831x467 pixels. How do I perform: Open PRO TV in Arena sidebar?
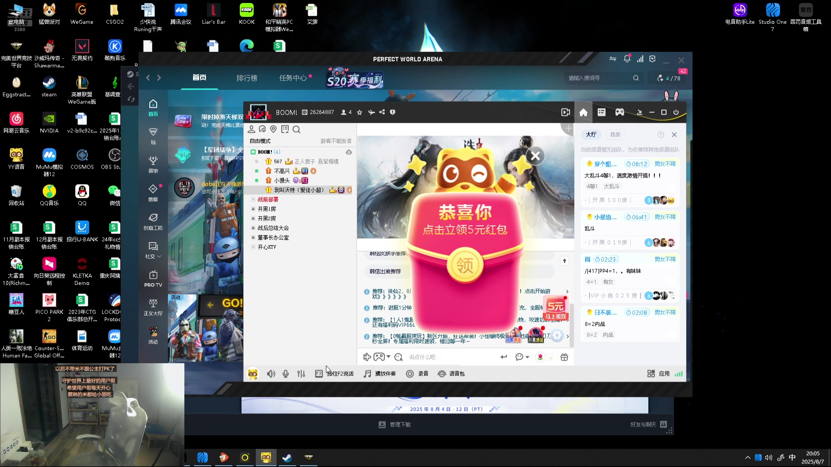click(x=153, y=279)
